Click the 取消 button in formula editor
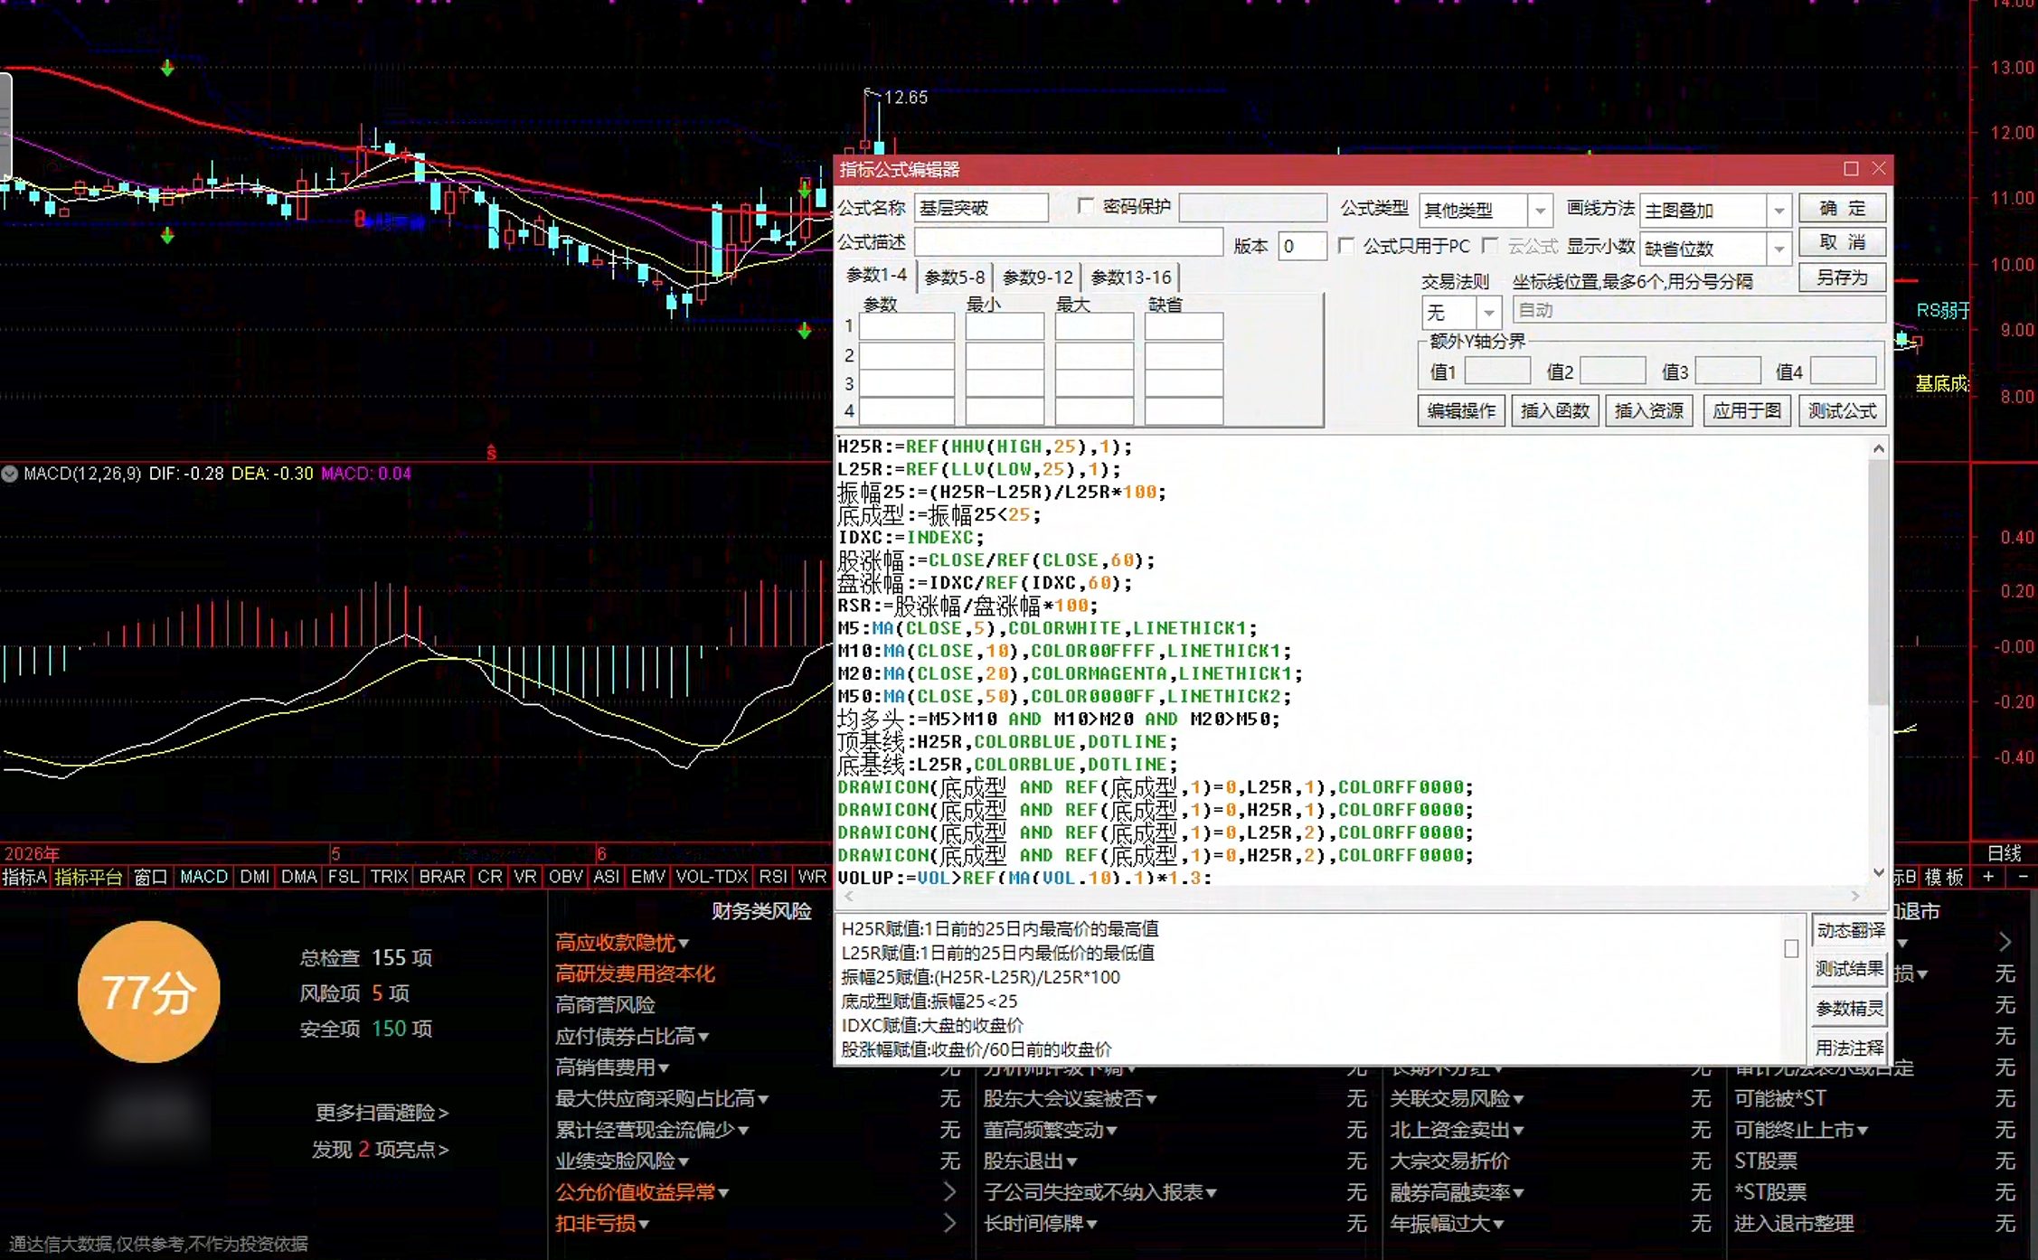Viewport: 2038px width, 1260px height. click(1842, 243)
